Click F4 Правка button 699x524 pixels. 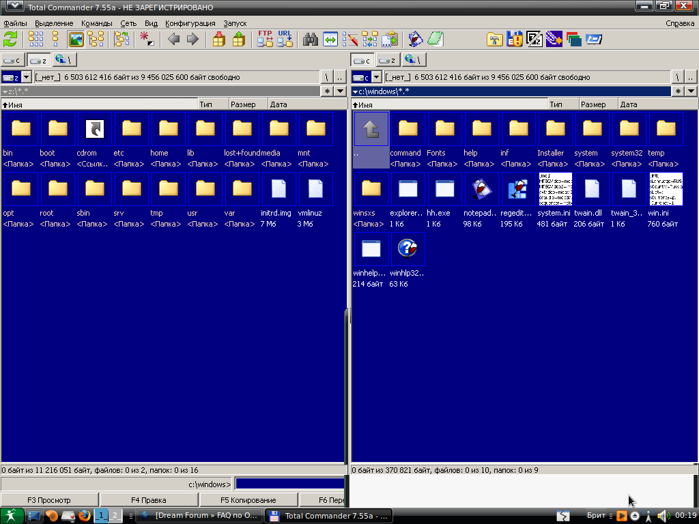point(149,500)
